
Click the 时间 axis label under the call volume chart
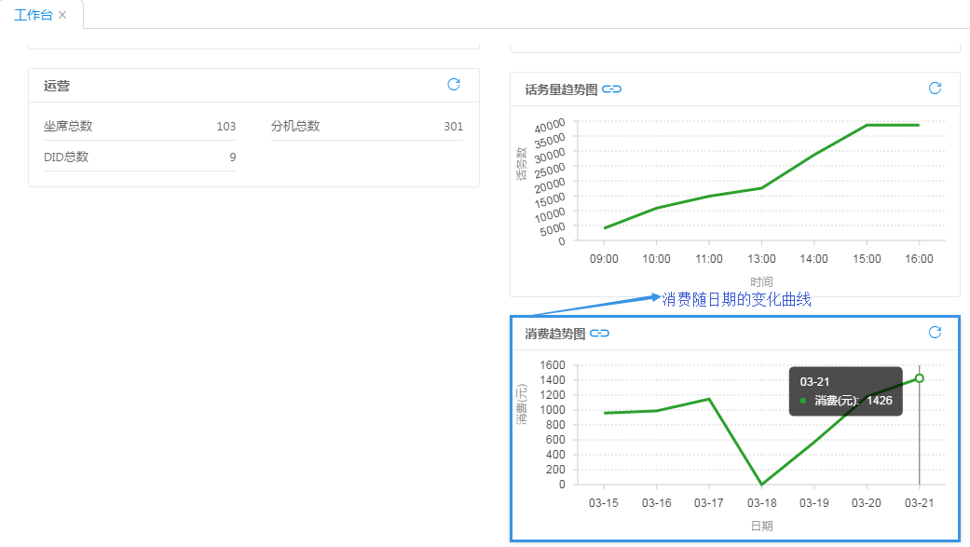pos(760,281)
